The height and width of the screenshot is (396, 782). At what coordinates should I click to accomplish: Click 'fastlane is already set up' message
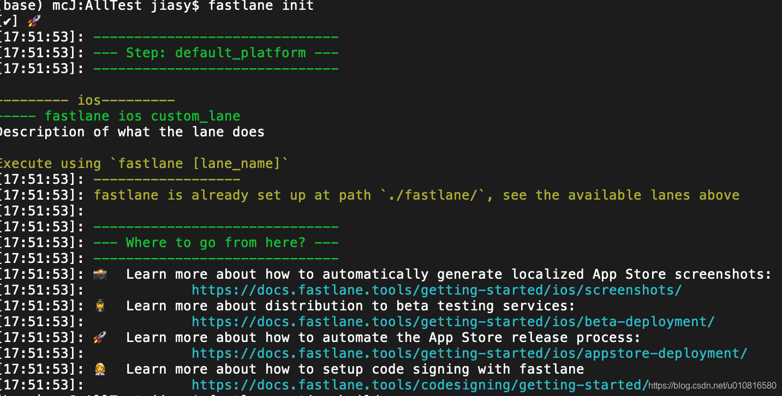click(x=416, y=195)
